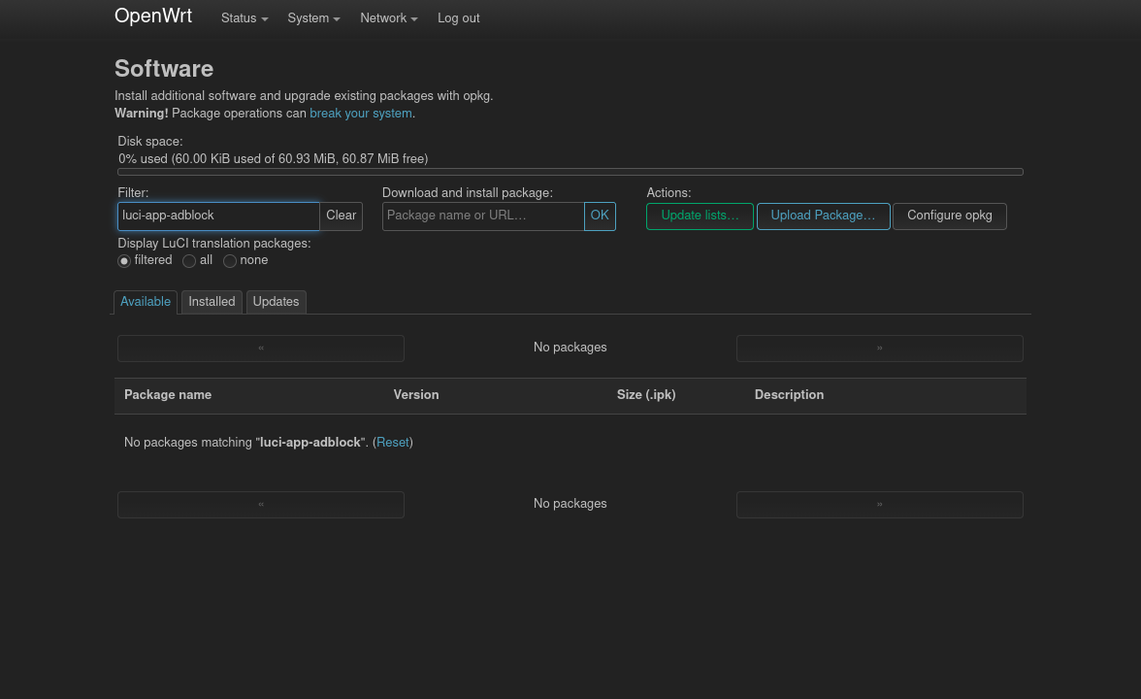This screenshot has height=699, width=1141.
Task: Click Upload Package button
Action: click(823, 216)
